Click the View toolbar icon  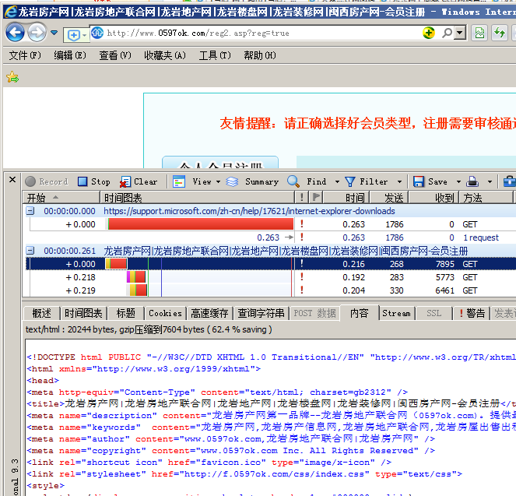point(179,181)
